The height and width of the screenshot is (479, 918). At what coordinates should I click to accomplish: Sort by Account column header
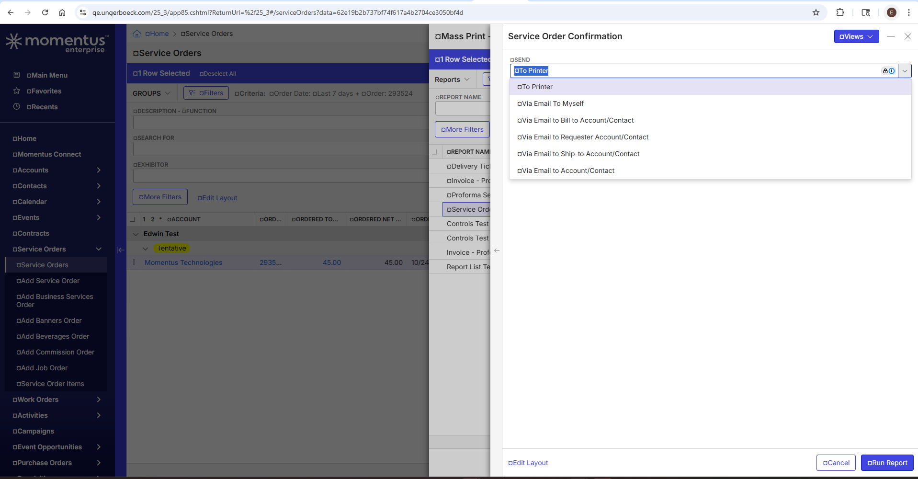[x=184, y=219]
